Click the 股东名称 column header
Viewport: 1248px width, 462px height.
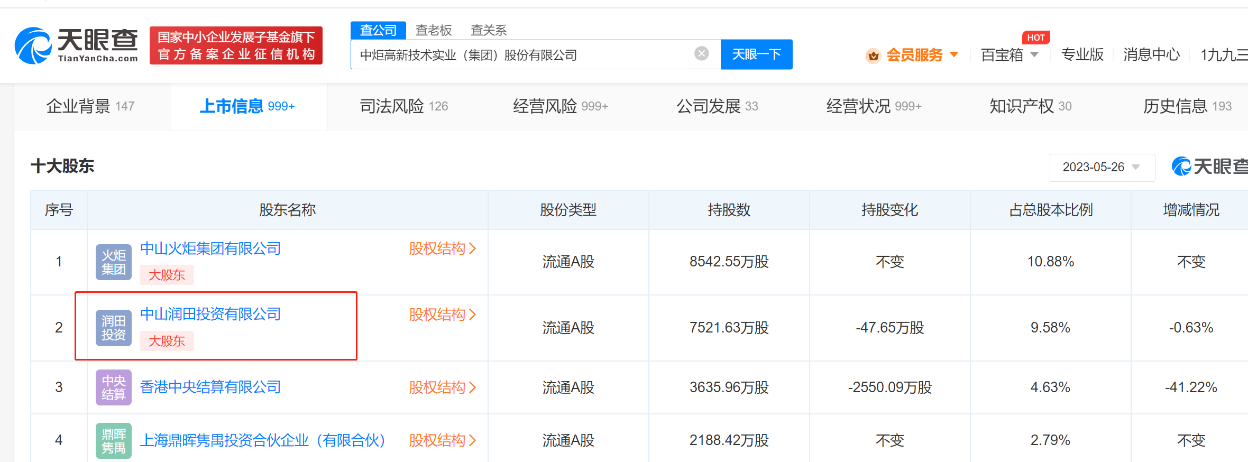288,210
